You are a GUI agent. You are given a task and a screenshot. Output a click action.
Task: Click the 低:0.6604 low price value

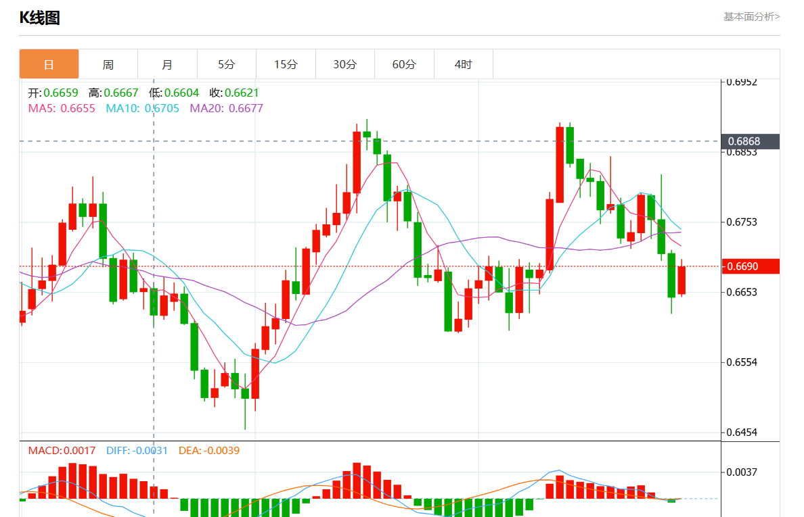[x=174, y=93]
